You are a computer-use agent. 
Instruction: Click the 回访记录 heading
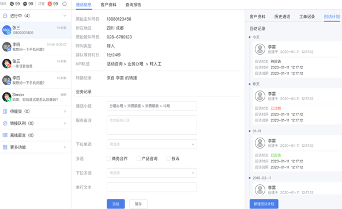(x=257, y=29)
